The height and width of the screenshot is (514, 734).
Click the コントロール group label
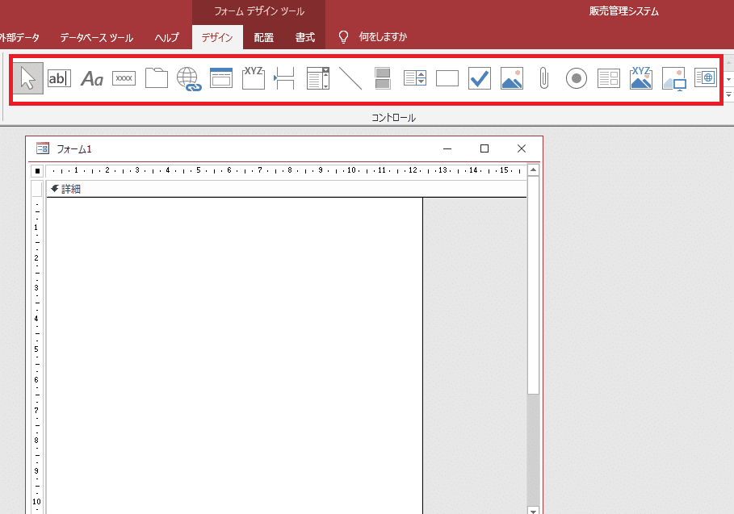[x=394, y=118]
